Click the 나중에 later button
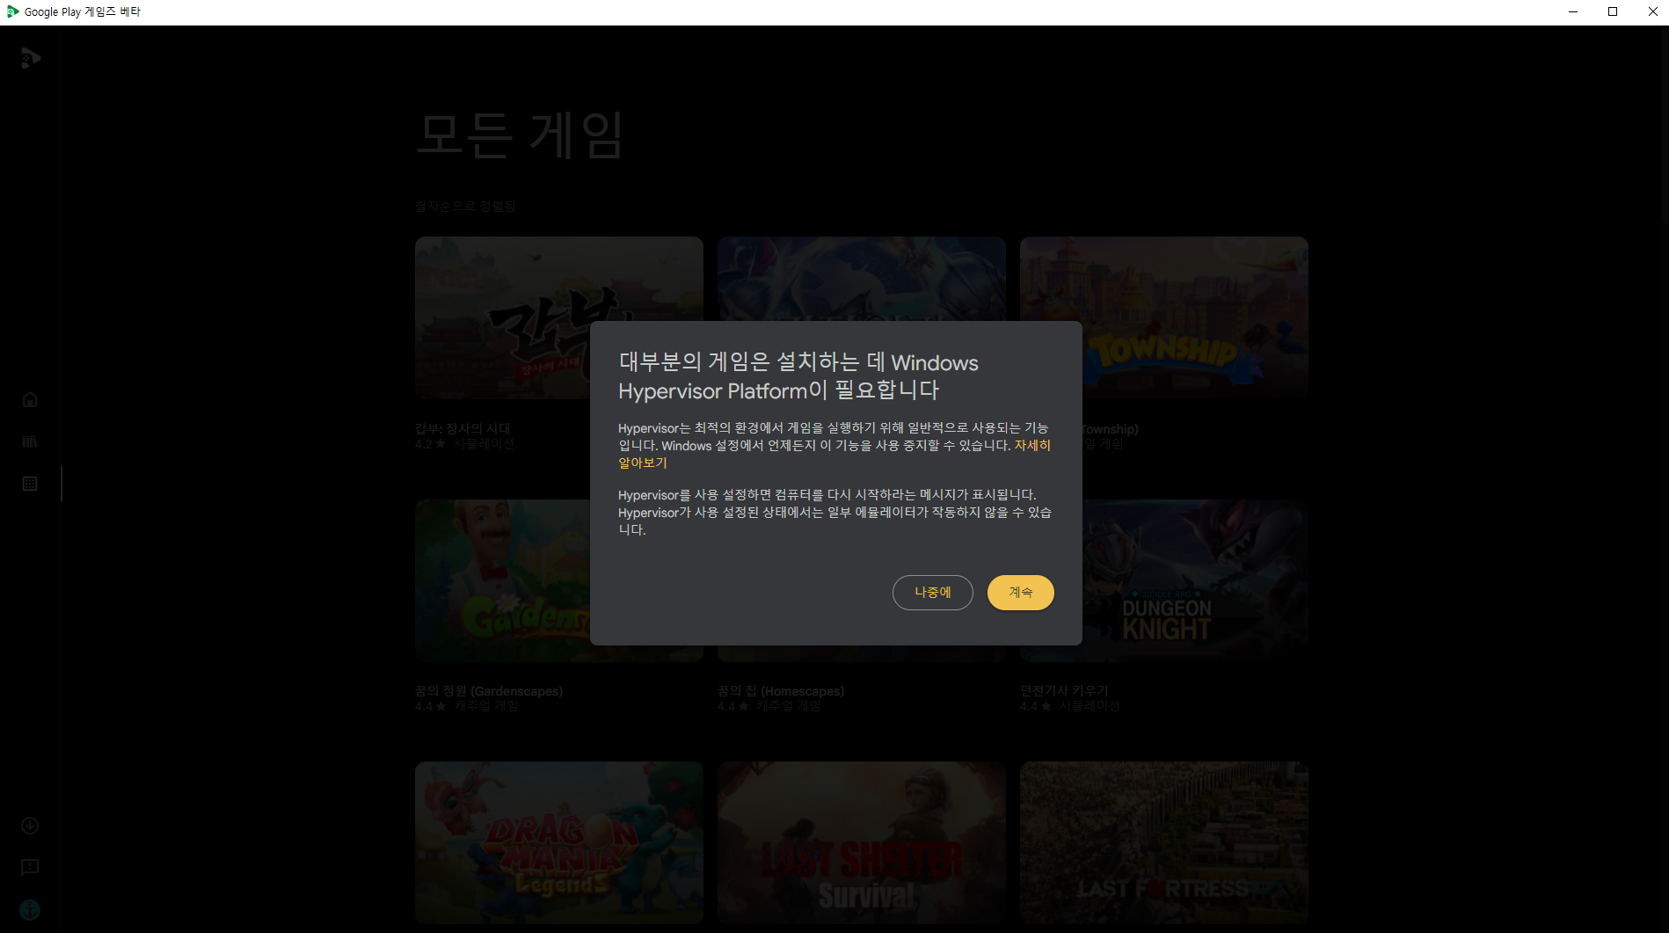 (x=932, y=593)
